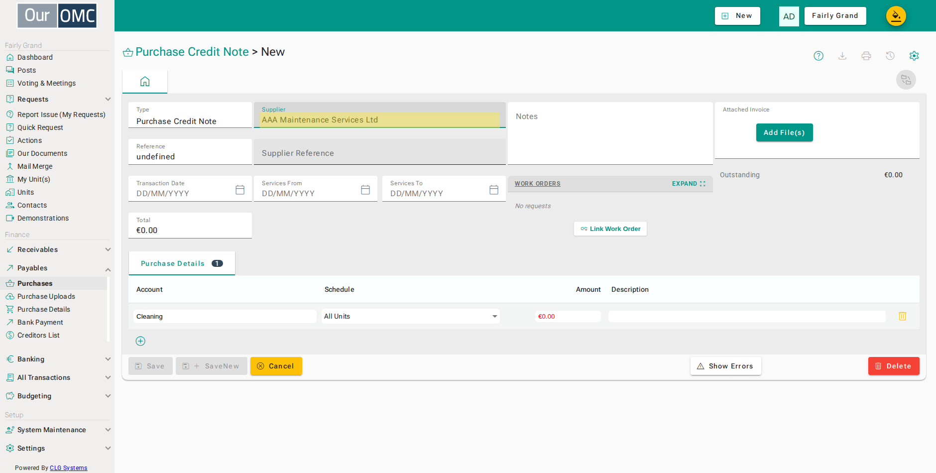Click the Cancel button
The image size is (936, 473).
pos(276,366)
